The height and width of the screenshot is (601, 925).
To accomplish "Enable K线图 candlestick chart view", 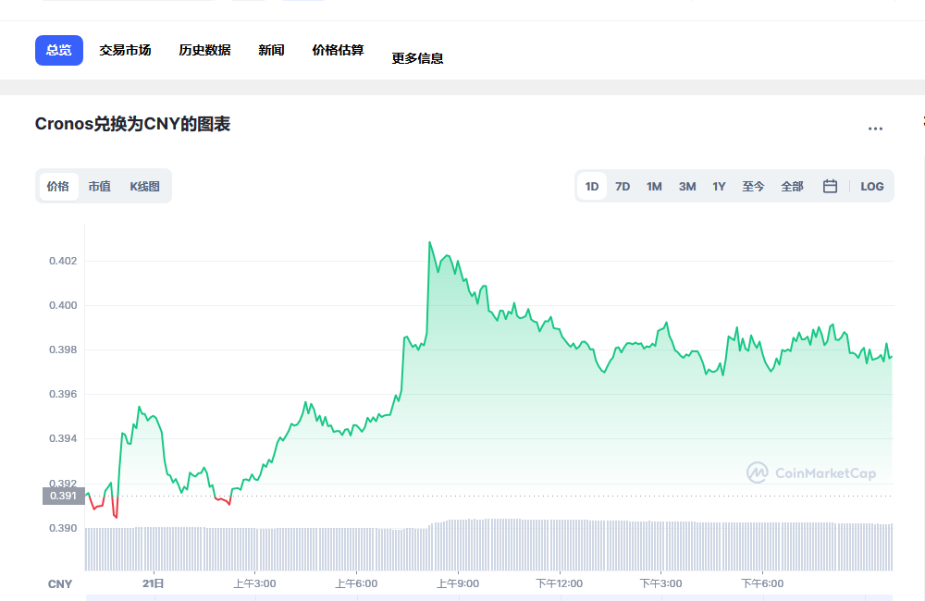I will 144,186.
